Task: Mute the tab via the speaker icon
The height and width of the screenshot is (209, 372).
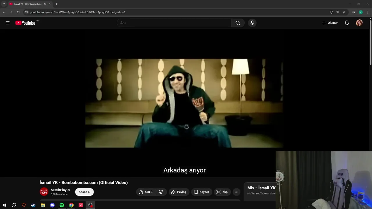Action: tap(45, 4)
